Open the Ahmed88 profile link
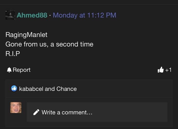Screen dimensions: 178x129 point(32,15)
